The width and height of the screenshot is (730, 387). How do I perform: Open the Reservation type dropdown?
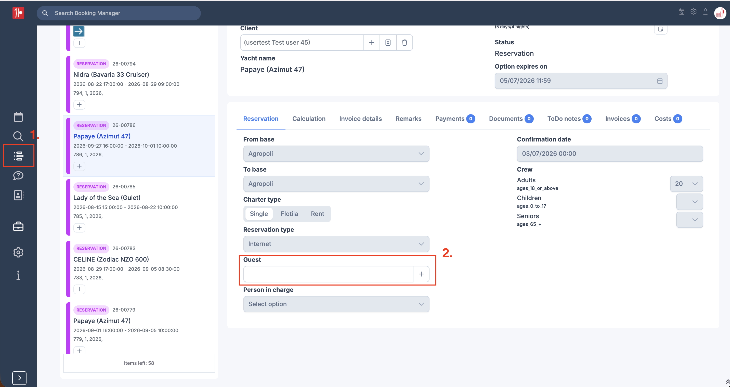(336, 244)
